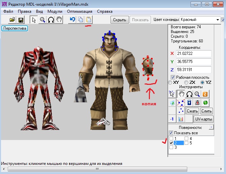This screenshot has height=174, width=226.
Task: Open the Оптимизация menu
Action: tap(79, 11)
